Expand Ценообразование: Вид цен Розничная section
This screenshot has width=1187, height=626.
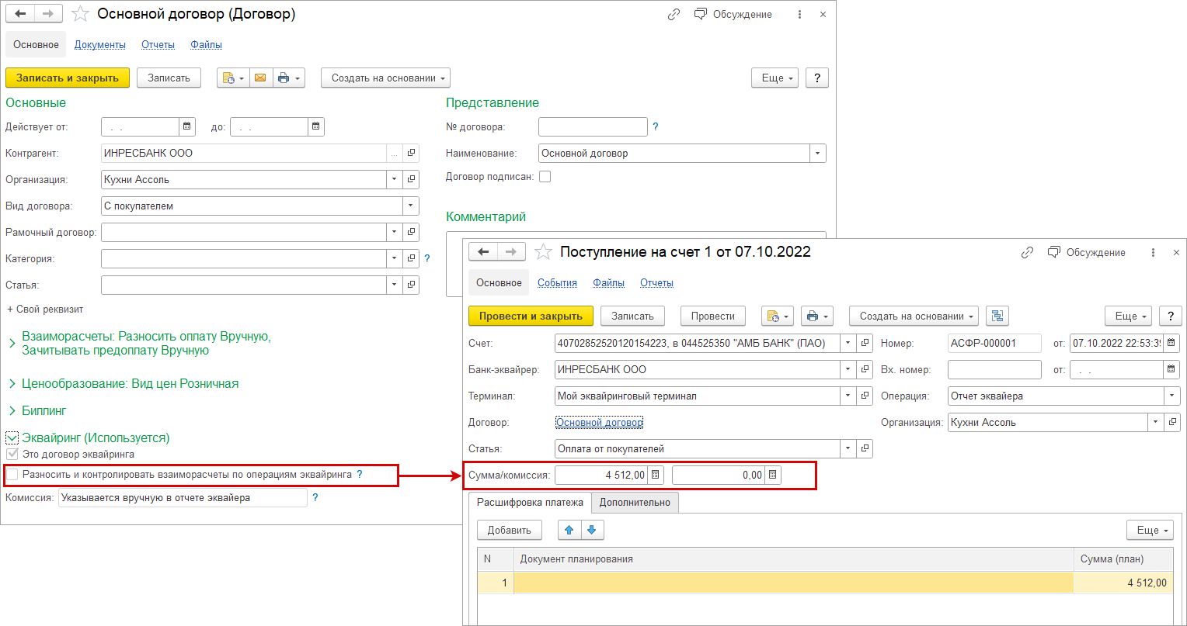point(12,383)
